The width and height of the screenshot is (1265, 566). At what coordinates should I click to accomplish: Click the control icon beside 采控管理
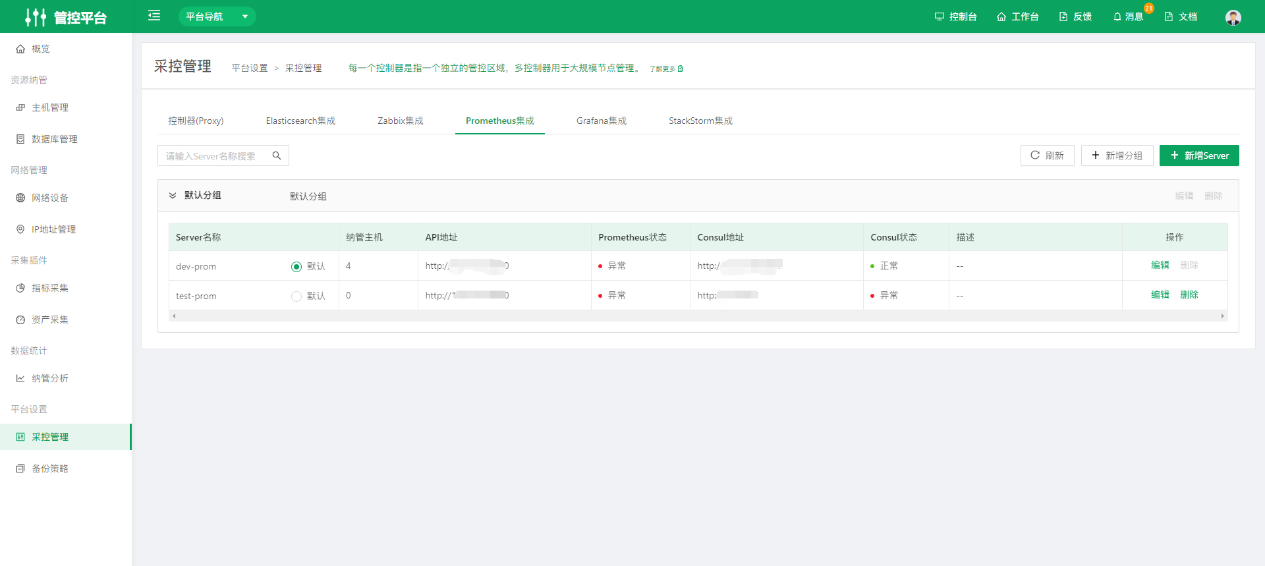point(20,437)
